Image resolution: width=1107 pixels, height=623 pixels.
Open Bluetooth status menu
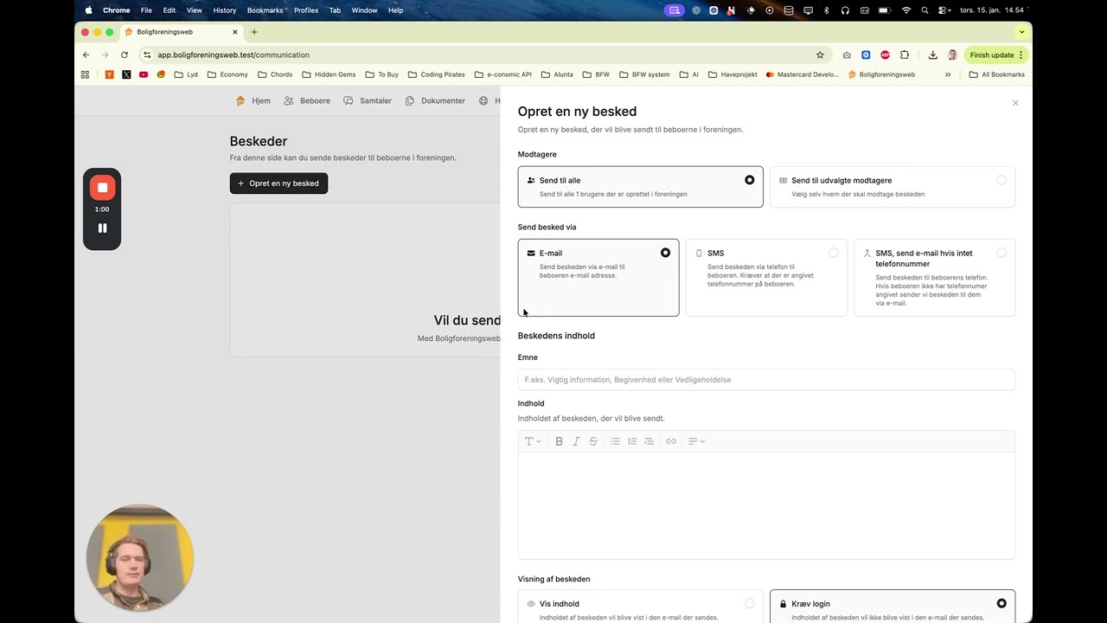[826, 10]
